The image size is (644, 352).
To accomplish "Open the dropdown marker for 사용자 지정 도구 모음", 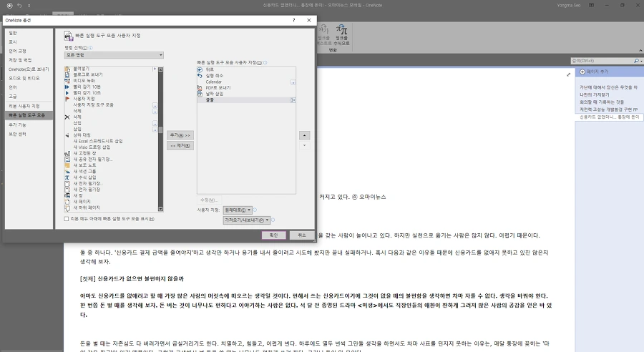I will tap(155, 106).
